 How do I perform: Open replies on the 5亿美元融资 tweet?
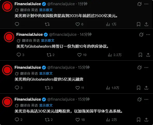(19, 88)
